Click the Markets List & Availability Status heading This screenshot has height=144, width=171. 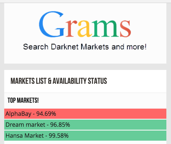click(x=59, y=81)
